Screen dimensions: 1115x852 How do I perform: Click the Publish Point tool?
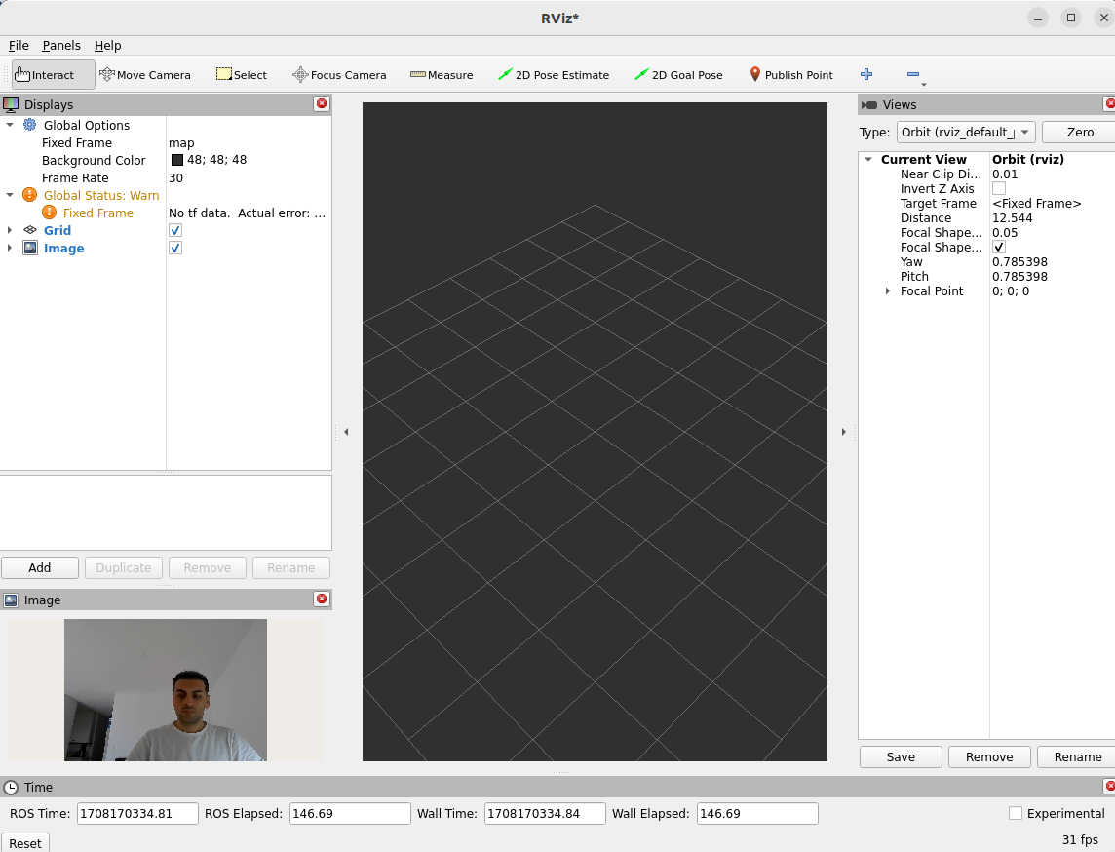[x=790, y=75]
